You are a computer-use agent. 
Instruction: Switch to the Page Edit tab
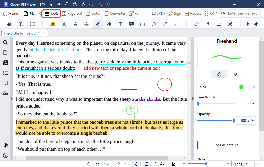[72, 13]
